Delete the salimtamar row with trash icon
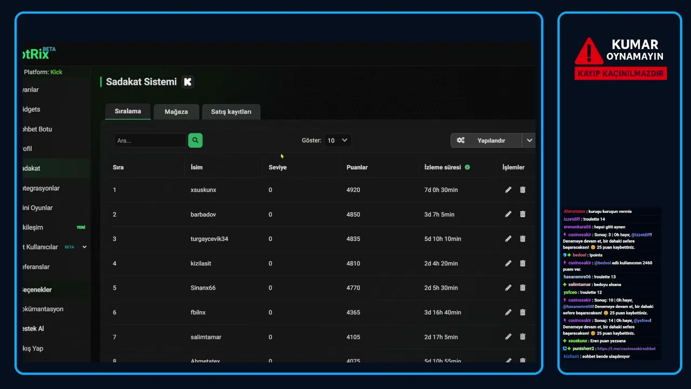 point(523,337)
